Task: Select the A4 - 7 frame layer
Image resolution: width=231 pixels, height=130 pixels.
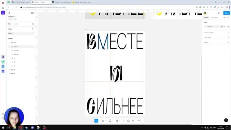Action: tap(13, 74)
